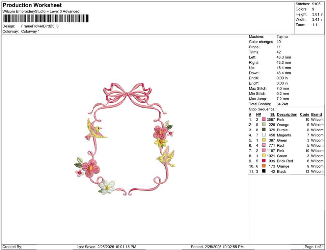Click the Wilcom EmbroideryStudio header label
Image resolution: width=326 pixels, height=250 pixels.
click(x=41, y=11)
